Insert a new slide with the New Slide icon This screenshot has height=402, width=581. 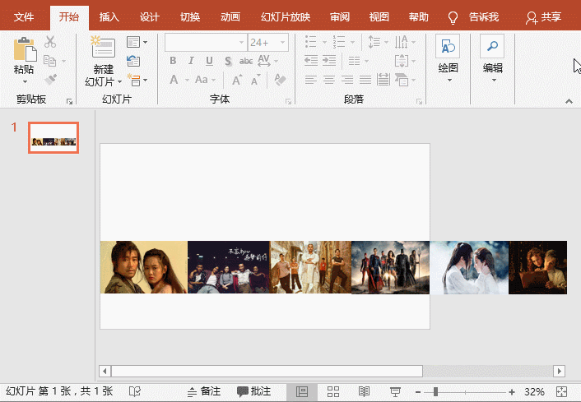[103, 49]
